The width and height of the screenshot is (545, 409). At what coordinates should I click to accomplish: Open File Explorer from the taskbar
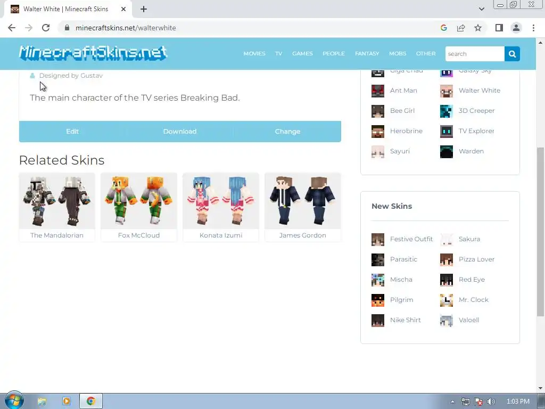pyautogui.click(x=42, y=402)
